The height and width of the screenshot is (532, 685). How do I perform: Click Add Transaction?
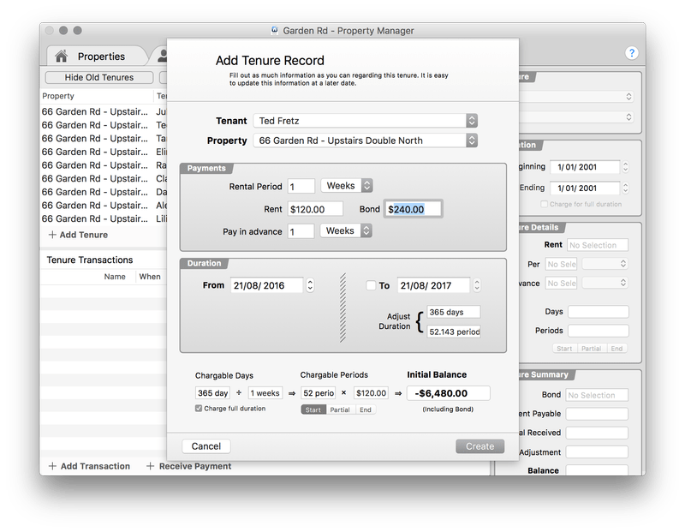(x=89, y=466)
